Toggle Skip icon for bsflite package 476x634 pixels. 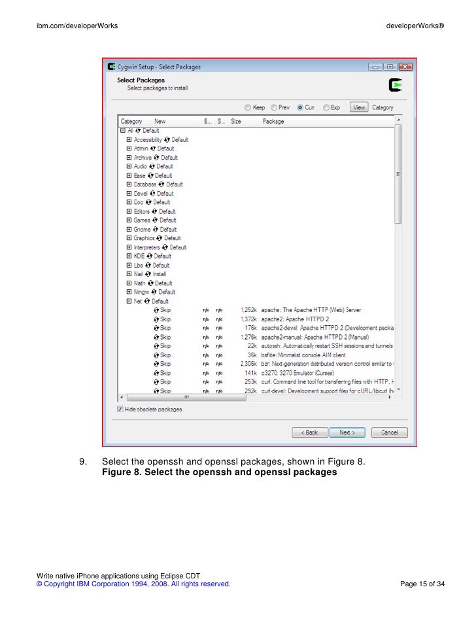tap(156, 355)
